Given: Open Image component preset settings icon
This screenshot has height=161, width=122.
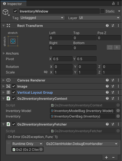Looking at the screenshot, I should (113, 86).
